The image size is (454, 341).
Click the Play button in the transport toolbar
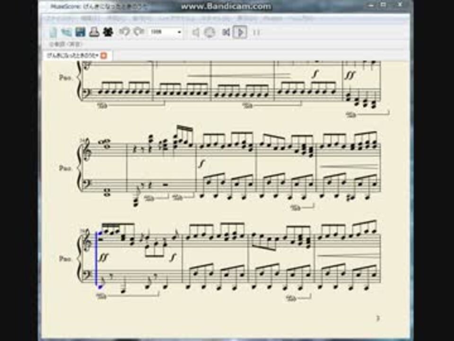tap(240, 32)
